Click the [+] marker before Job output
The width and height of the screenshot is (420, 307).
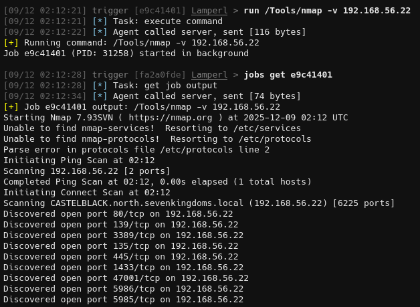(x=11, y=107)
